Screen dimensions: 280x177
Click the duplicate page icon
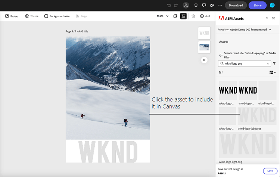(x=175, y=16)
